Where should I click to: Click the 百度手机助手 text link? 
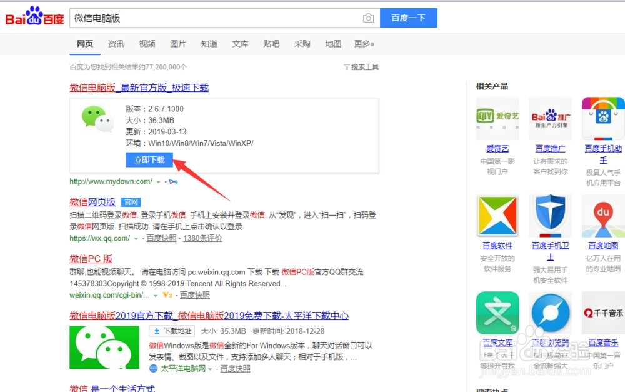tap(603, 154)
